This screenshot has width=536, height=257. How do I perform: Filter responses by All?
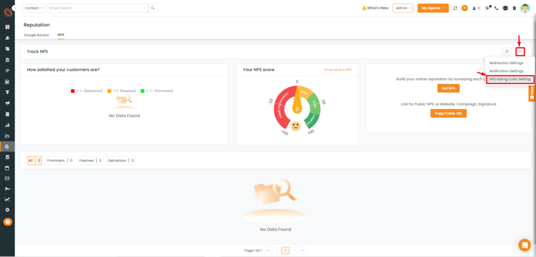tap(35, 160)
